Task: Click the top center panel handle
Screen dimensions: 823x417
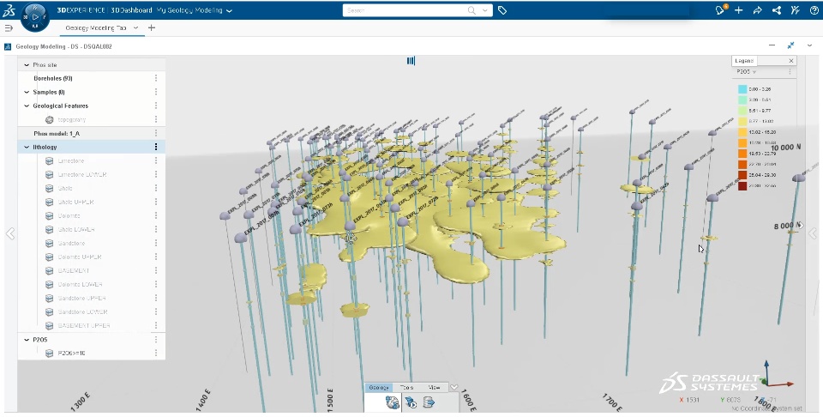Action: [411, 61]
